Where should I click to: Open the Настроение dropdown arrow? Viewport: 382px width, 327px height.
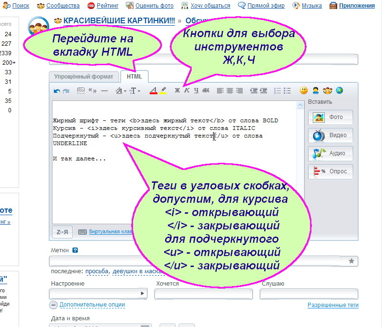point(143,294)
